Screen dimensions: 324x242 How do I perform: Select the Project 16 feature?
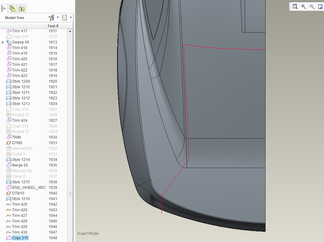pos(21,115)
